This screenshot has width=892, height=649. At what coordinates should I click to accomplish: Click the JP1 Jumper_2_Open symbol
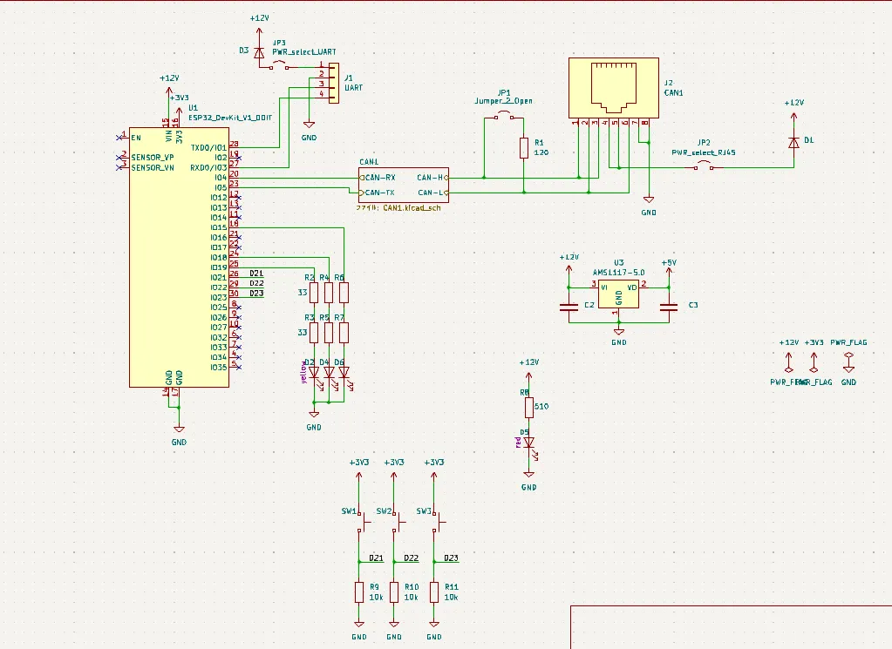pyautogui.click(x=504, y=118)
